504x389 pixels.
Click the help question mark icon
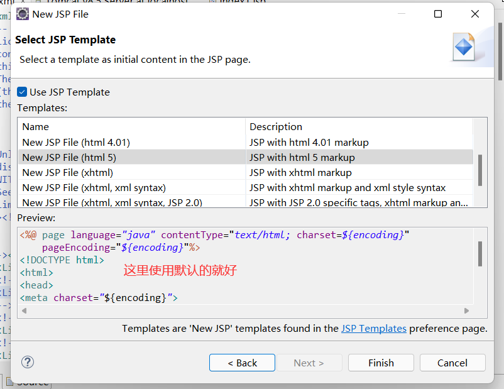[x=28, y=362]
